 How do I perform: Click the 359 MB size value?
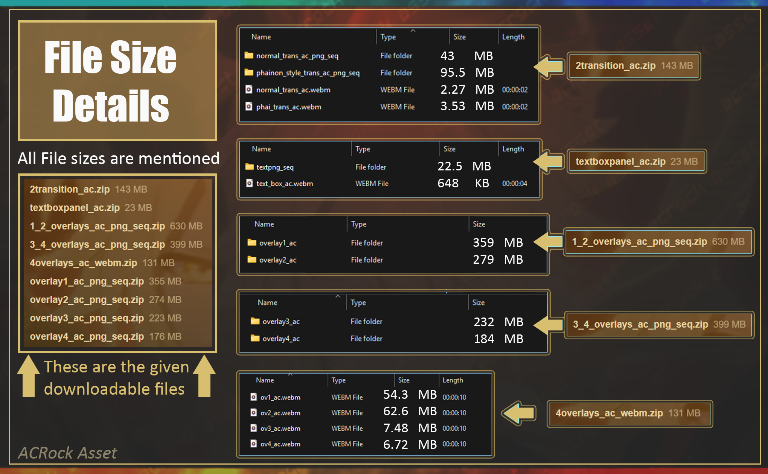pyautogui.click(x=498, y=243)
